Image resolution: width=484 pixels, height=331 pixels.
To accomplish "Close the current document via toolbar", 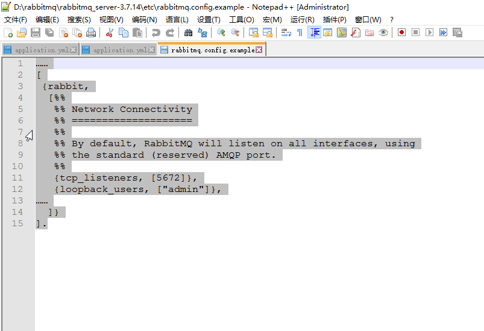I will tap(63, 32).
